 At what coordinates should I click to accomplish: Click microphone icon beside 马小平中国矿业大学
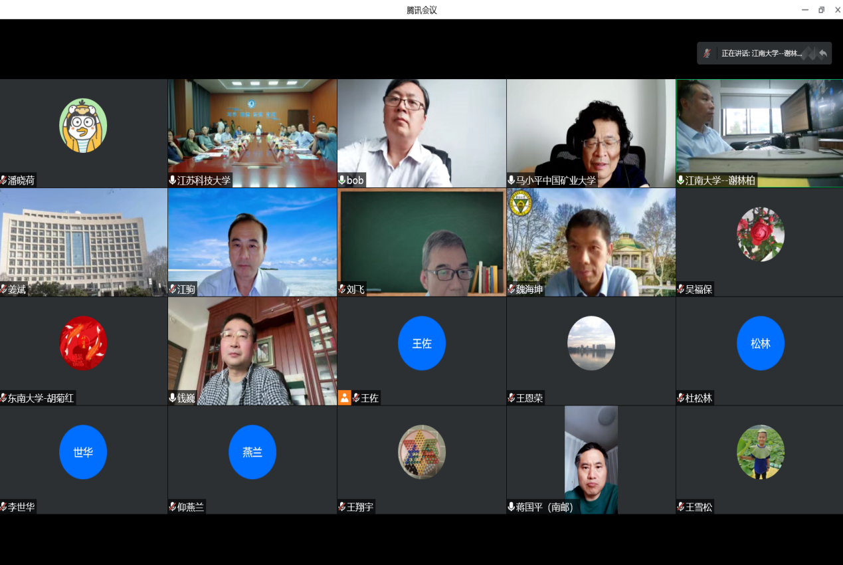pos(512,180)
